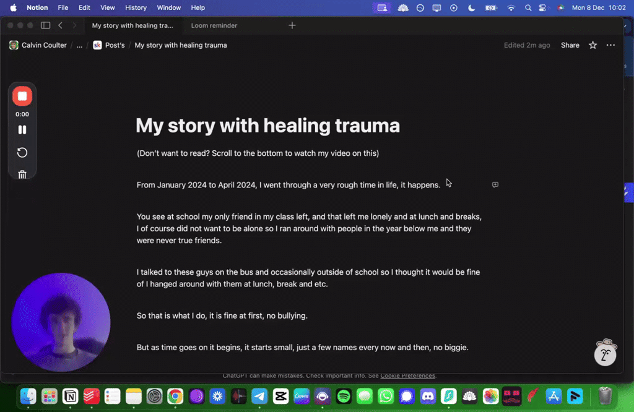Image resolution: width=634 pixels, height=412 pixels.
Task: Click the circular camera preview bubble
Action: pyautogui.click(x=61, y=322)
